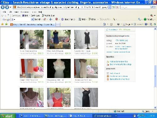The image size is (157, 118).
Task: Click the vertical scrollbar up arrow
Action: 155,29
